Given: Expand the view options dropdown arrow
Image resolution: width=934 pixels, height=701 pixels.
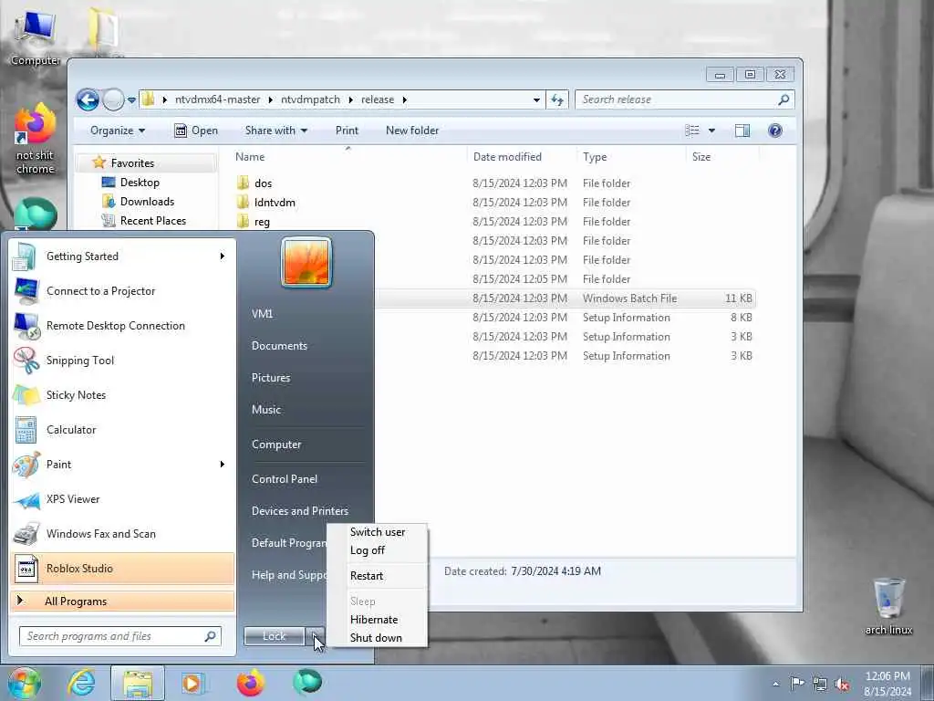Looking at the screenshot, I should 711,131.
